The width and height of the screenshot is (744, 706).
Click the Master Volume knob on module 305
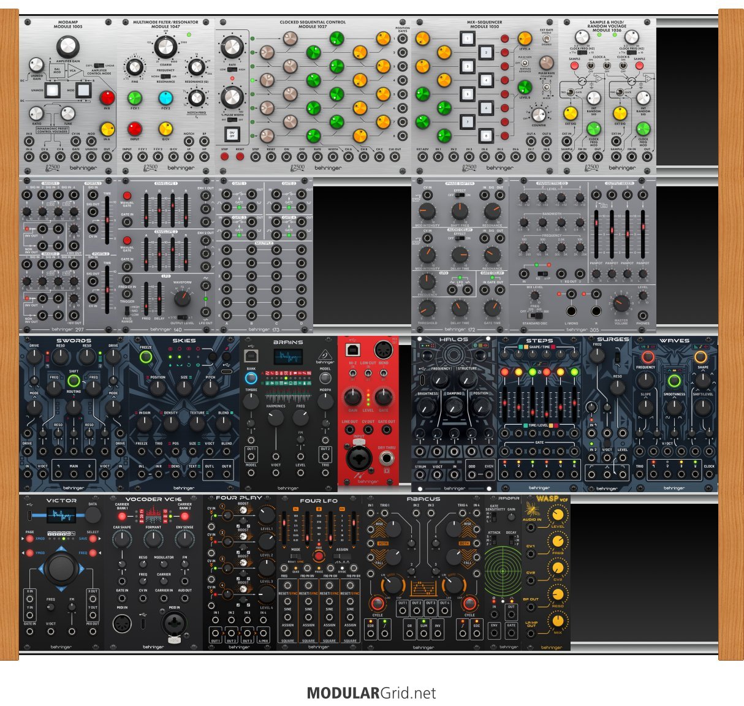click(621, 303)
